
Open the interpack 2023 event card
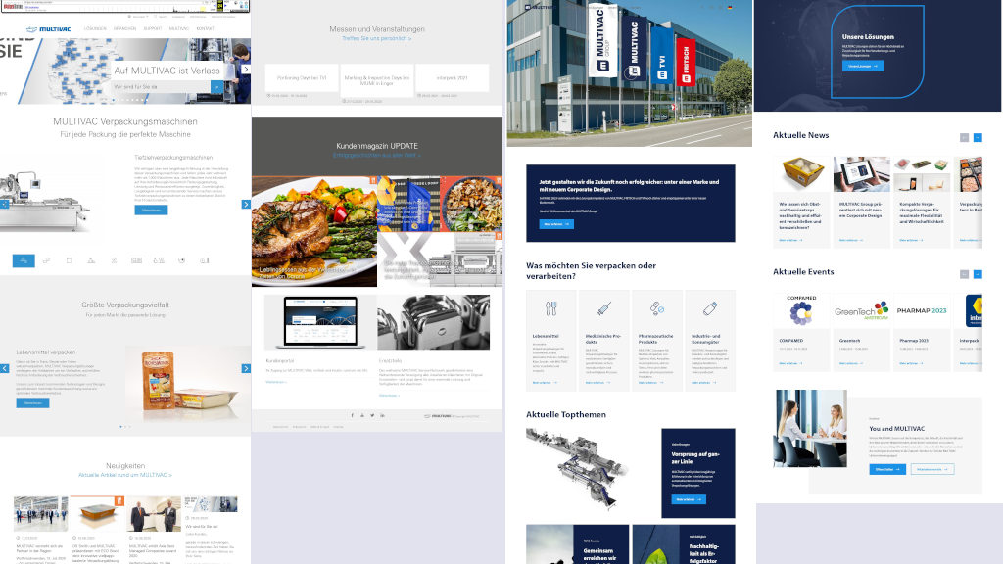[453, 78]
